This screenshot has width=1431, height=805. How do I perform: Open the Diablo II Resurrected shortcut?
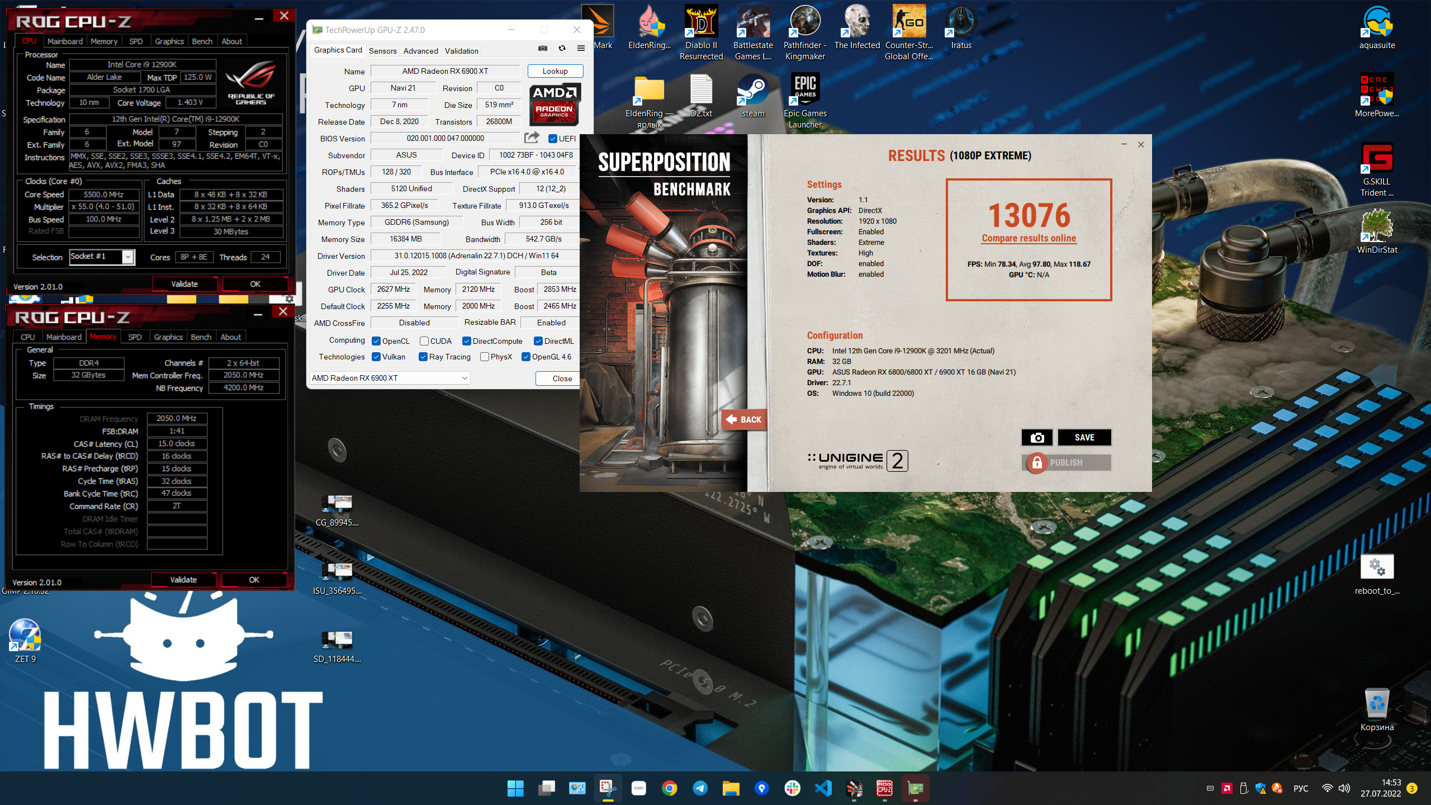pyautogui.click(x=701, y=32)
